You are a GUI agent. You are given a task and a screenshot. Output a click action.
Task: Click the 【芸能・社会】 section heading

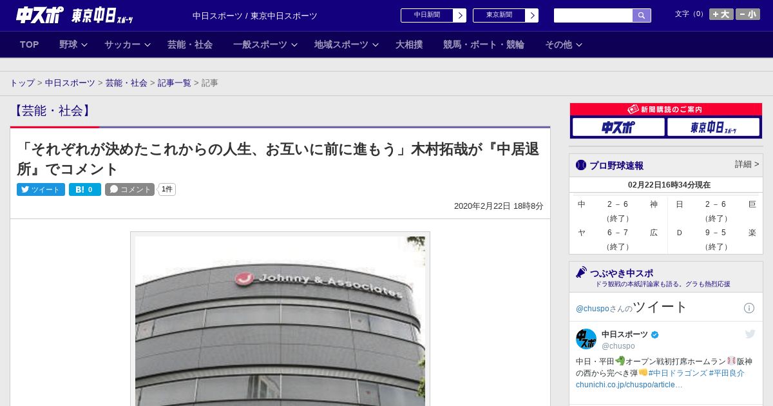(x=53, y=111)
